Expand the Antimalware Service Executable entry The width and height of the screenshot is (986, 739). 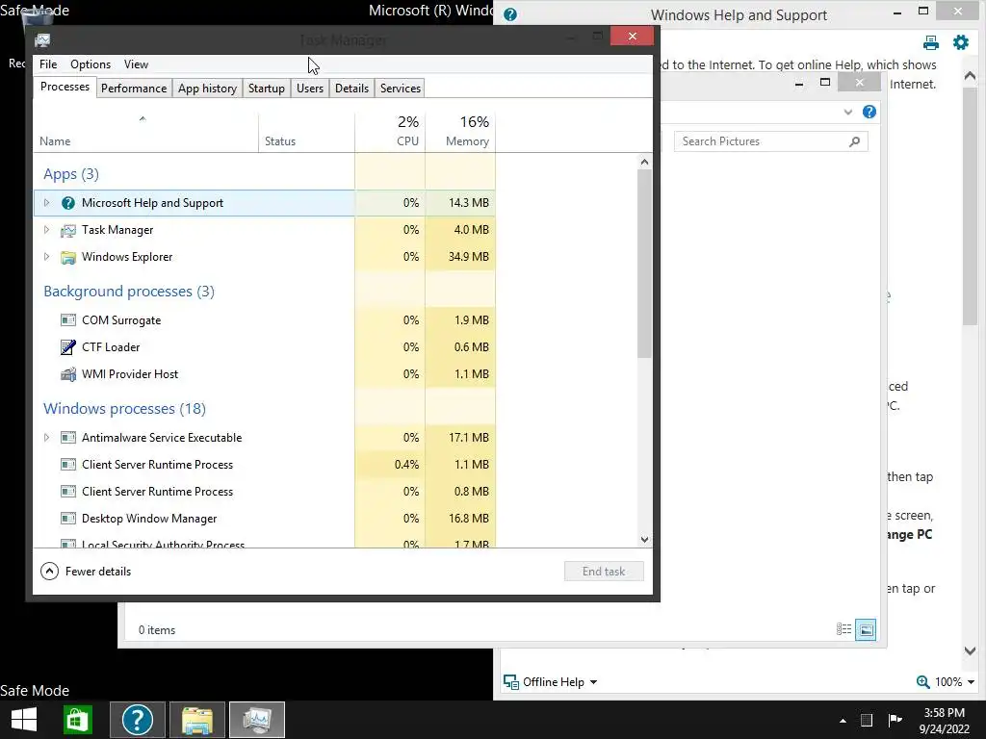tap(46, 438)
